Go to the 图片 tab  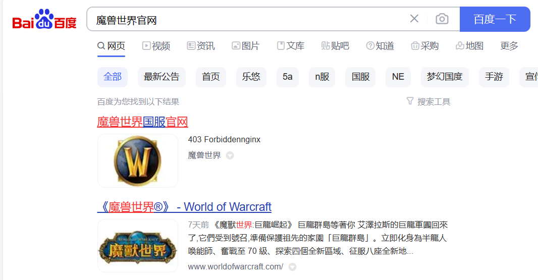246,46
